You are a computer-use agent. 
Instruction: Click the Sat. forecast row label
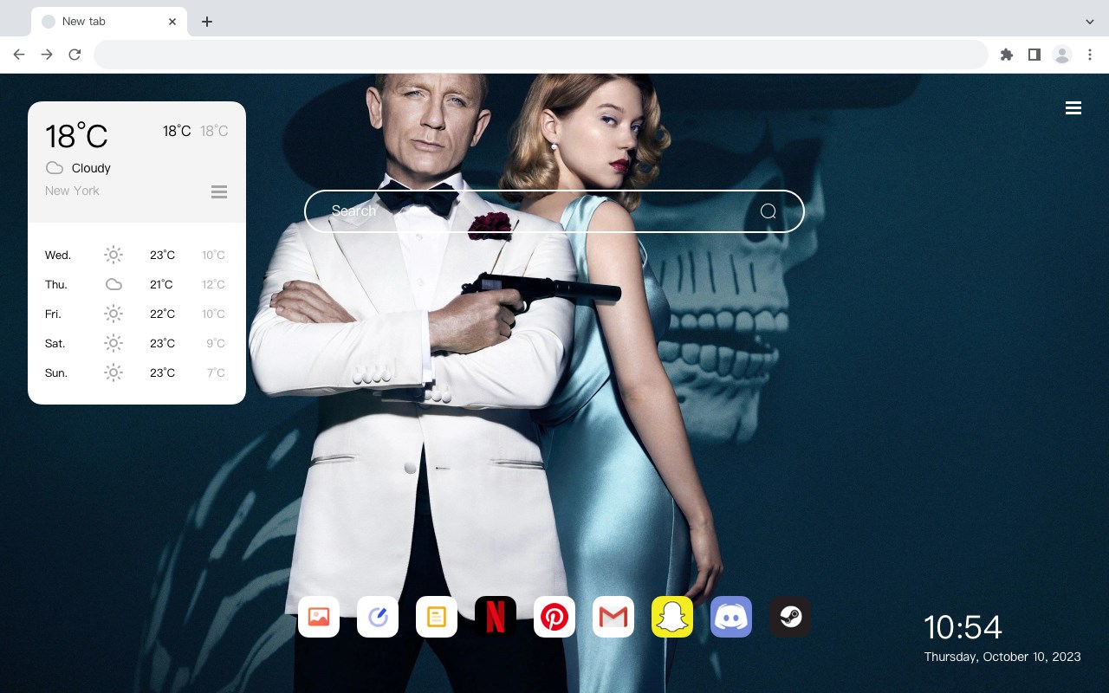[x=55, y=343]
